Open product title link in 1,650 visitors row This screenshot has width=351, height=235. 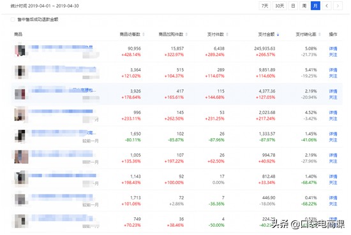tap(64, 133)
